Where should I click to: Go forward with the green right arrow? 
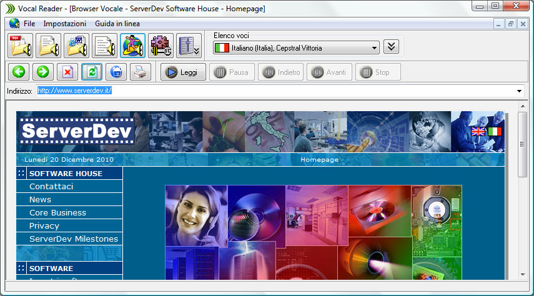click(x=43, y=72)
